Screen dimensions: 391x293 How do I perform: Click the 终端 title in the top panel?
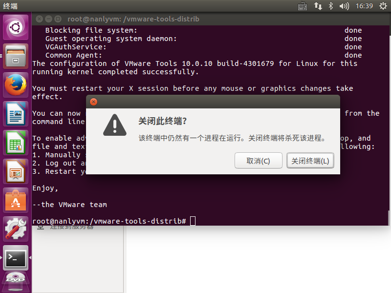[x=10, y=6]
